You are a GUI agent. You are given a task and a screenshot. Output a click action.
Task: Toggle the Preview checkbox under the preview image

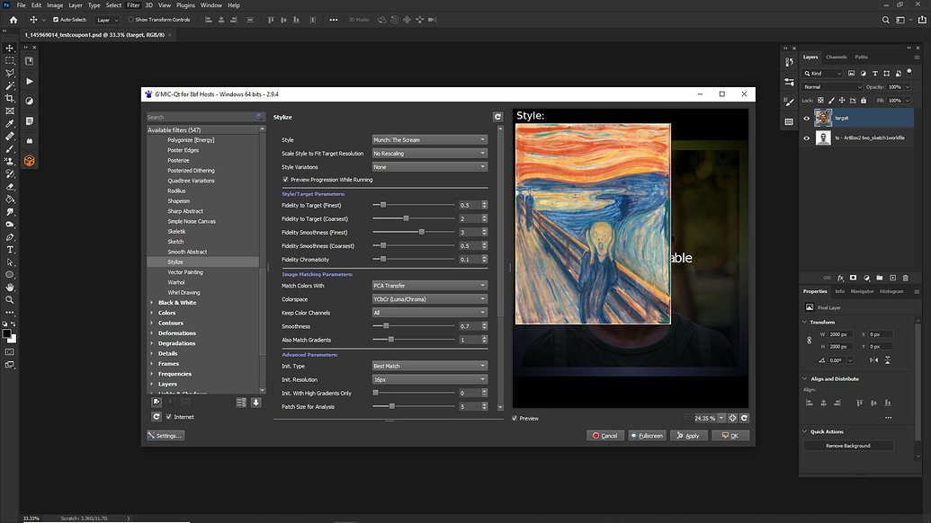[515, 418]
